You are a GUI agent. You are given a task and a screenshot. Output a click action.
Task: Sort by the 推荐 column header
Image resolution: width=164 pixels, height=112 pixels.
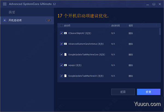click(131, 25)
